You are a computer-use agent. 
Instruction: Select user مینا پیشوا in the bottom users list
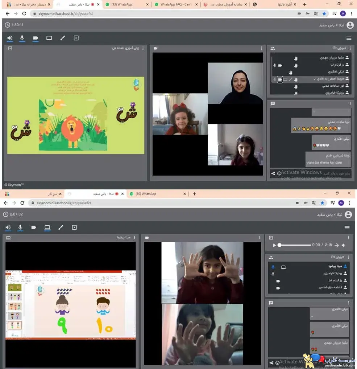(309, 266)
